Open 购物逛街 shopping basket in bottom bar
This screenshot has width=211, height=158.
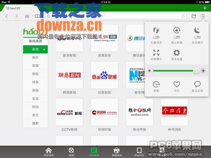[116, 152]
